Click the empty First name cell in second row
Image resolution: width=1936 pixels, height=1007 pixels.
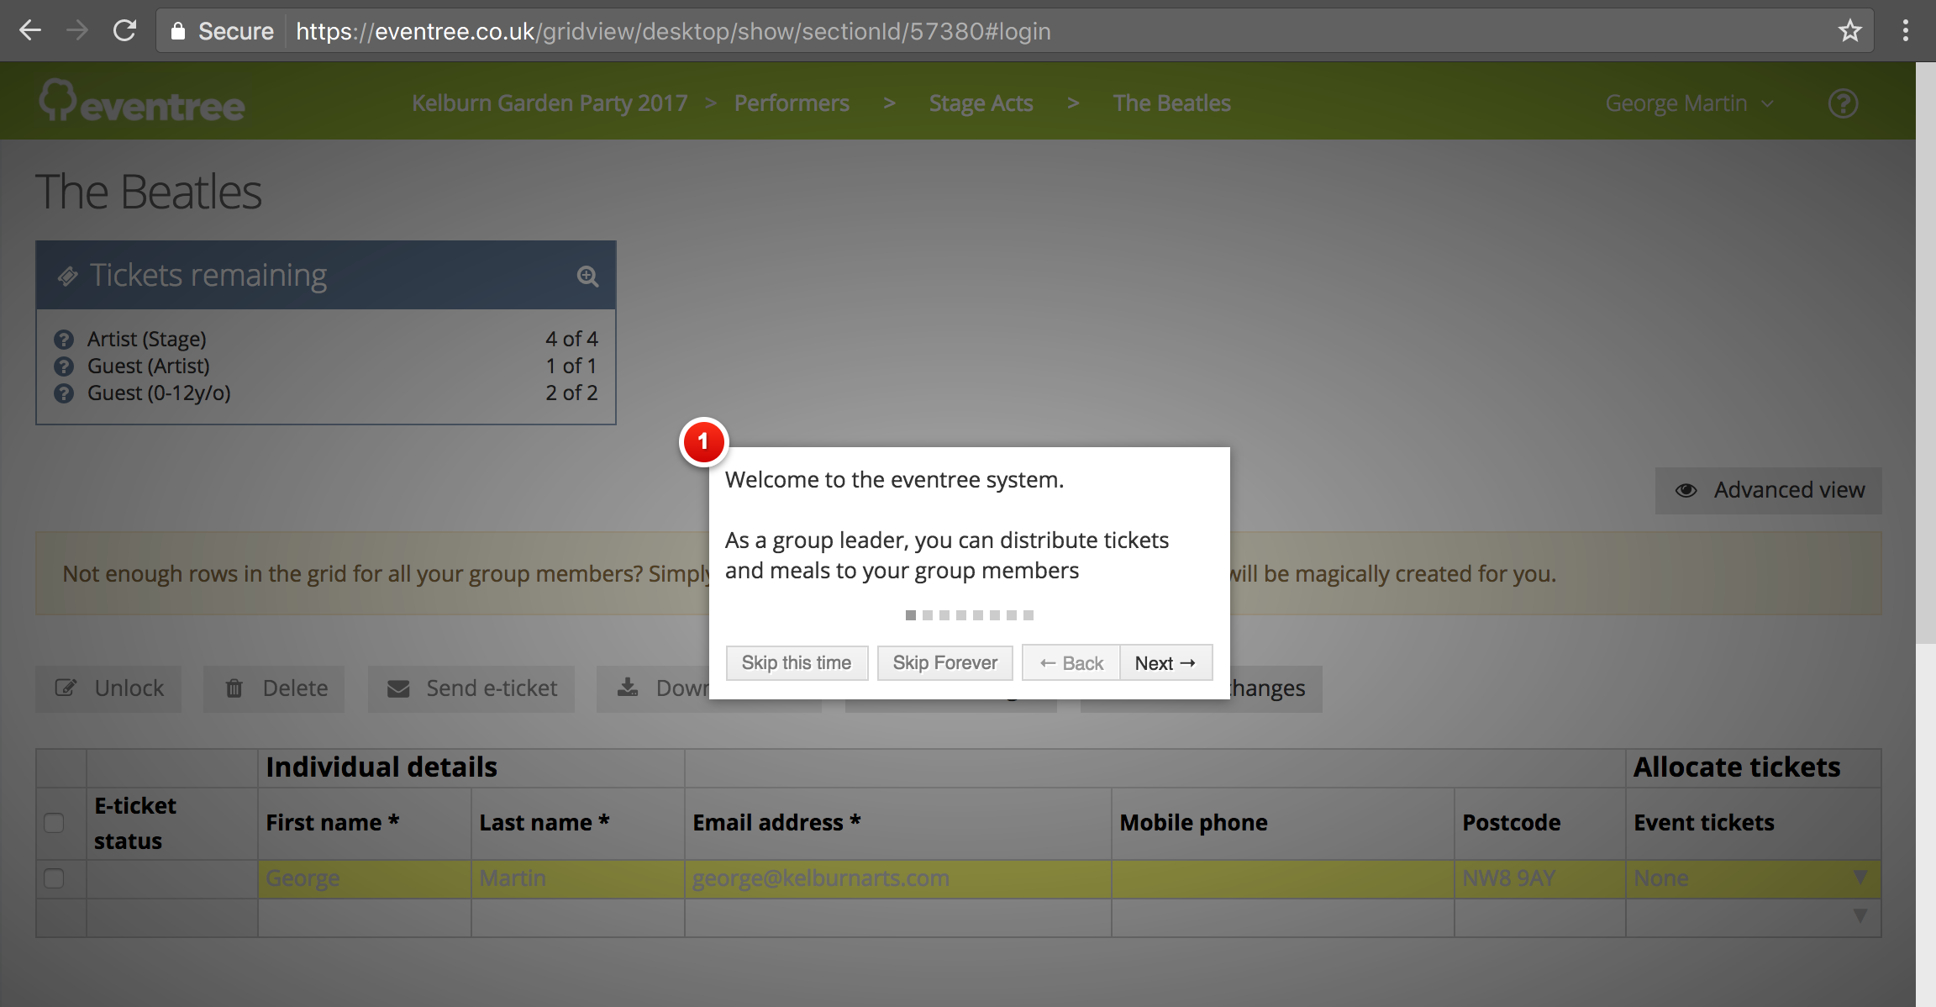point(365,917)
